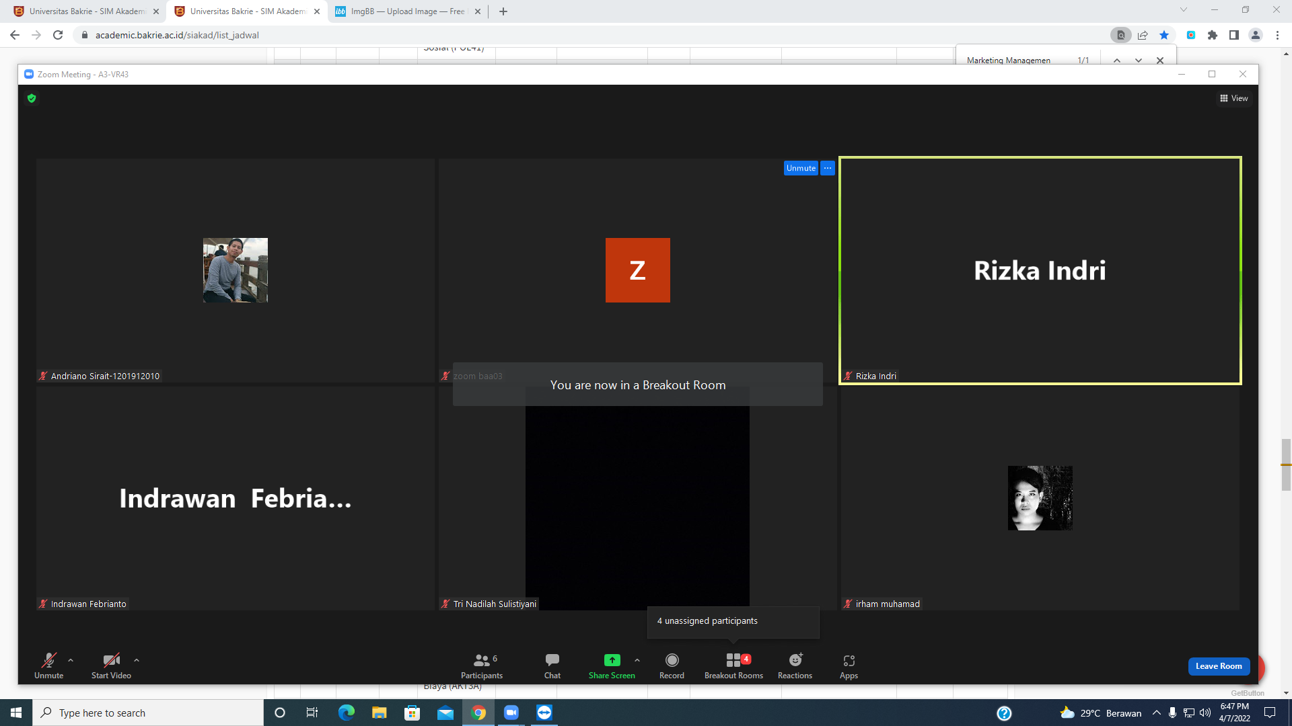The image size is (1292, 726).
Task: Open the Windows Start menu
Action: pyautogui.click(x=16, y=713)
